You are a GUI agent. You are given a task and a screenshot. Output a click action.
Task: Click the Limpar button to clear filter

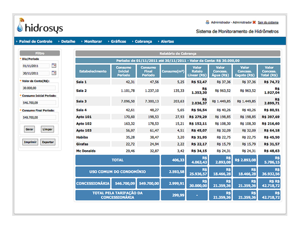tap(47, 129)
